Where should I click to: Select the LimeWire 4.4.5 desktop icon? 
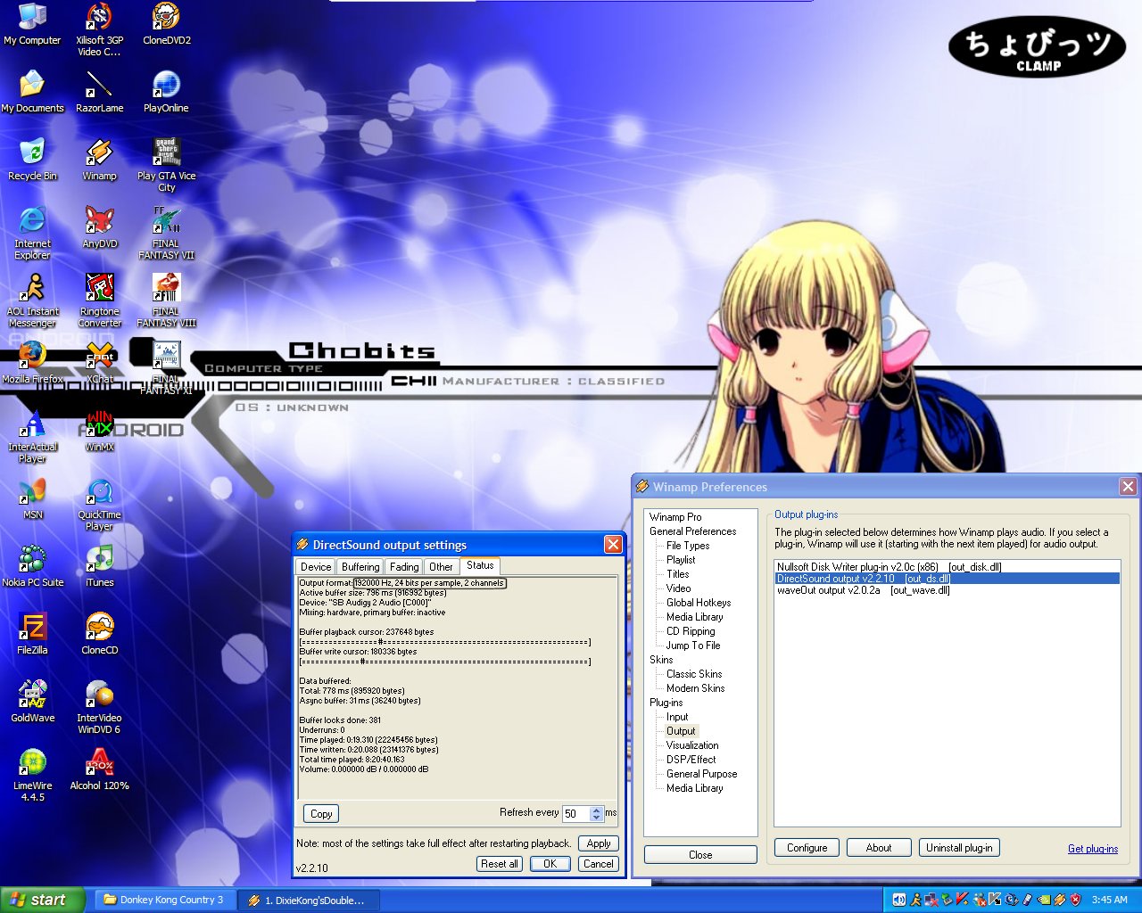pos(32,764)
